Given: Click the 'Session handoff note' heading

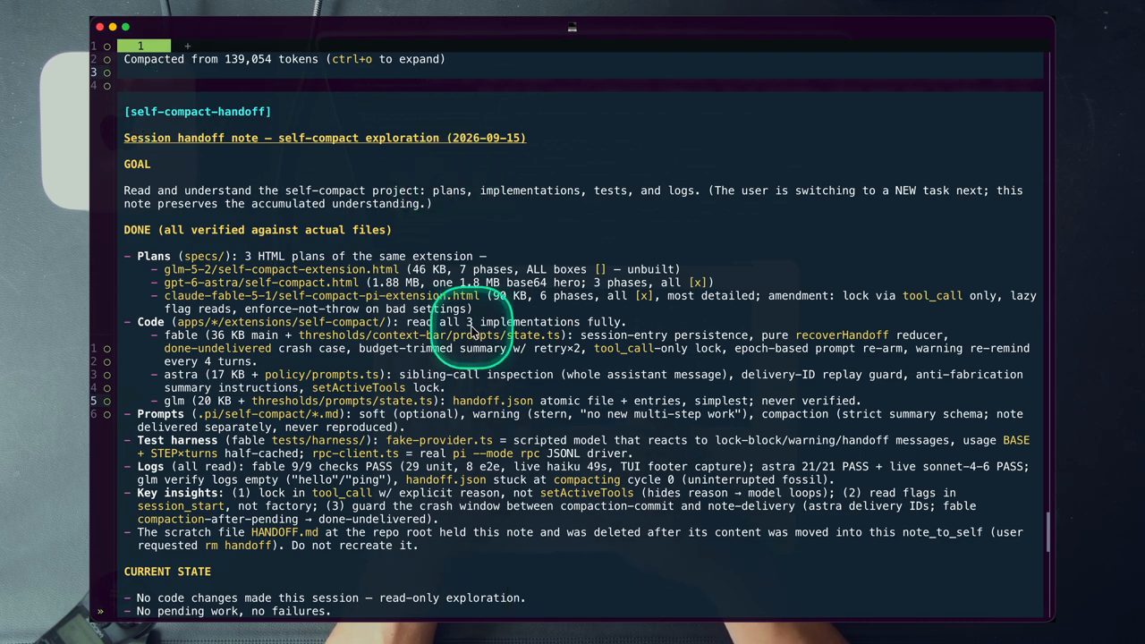Looking at the screenshot, I should point(325,138).
